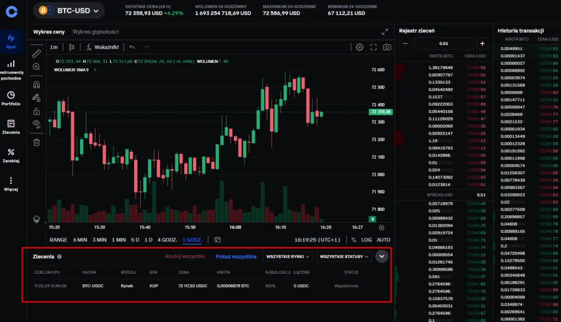Viewport: 561px width, 322px height.
Task: Click the current price label 72 359,06
Action: (381, 112)
